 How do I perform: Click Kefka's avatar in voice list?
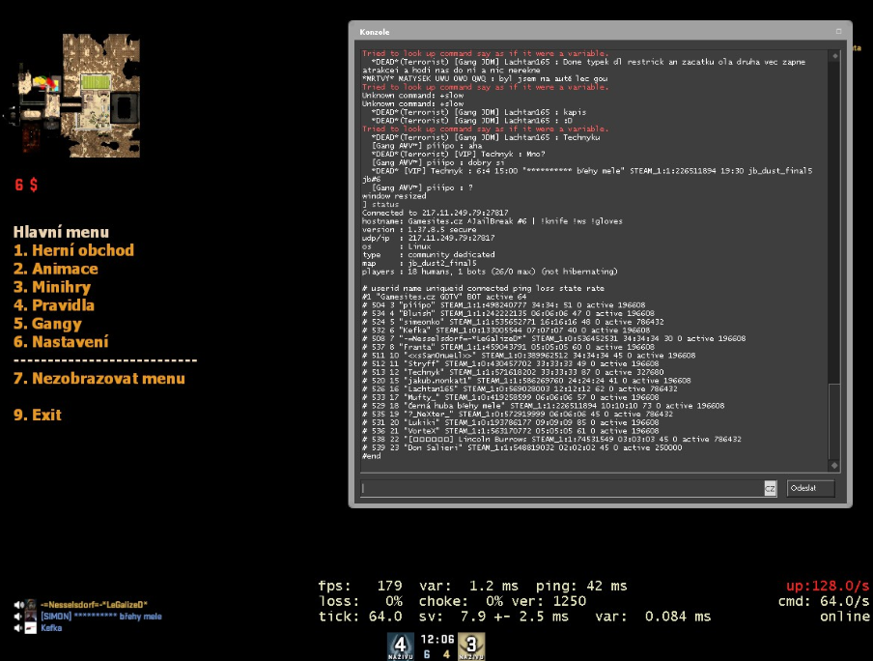pos(31,627)
